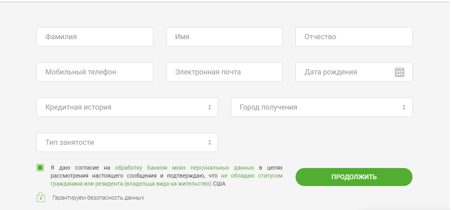This screenshot has height=210, width=451.
Task: Focus the Мобильный телефон field
Action: click(x=95, y=72)
